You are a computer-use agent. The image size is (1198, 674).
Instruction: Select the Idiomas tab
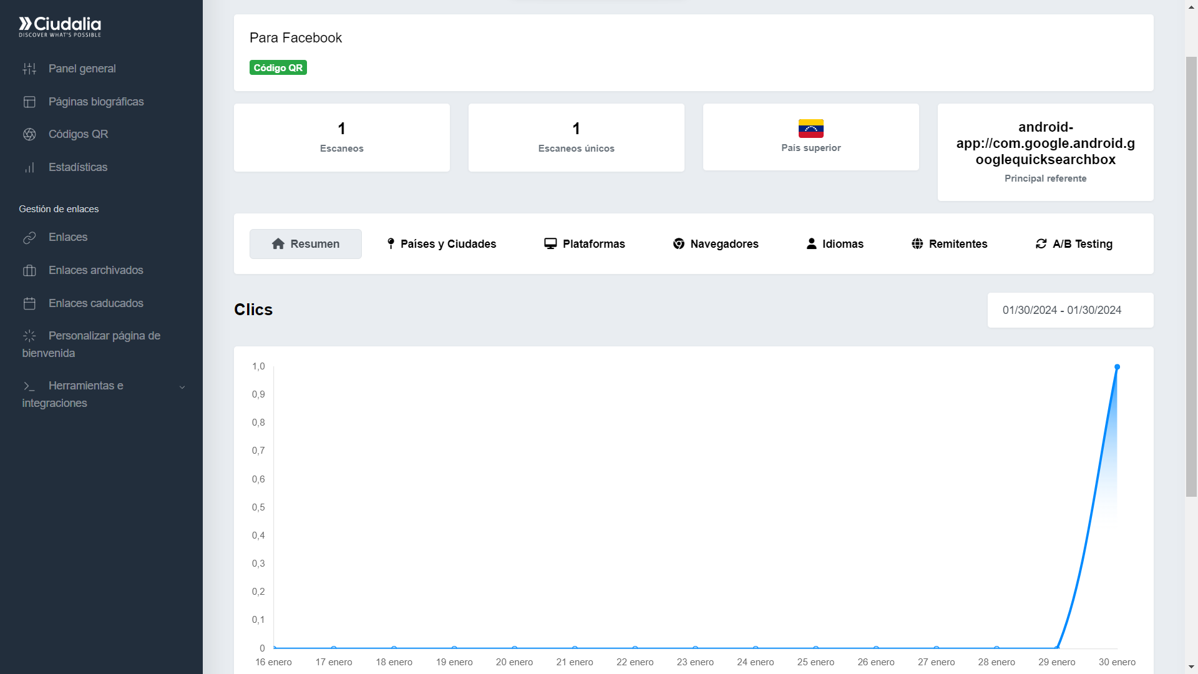pyautogui.click(x=835, y=244)
